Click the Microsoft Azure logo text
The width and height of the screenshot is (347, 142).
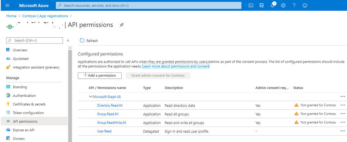[34, 5]
